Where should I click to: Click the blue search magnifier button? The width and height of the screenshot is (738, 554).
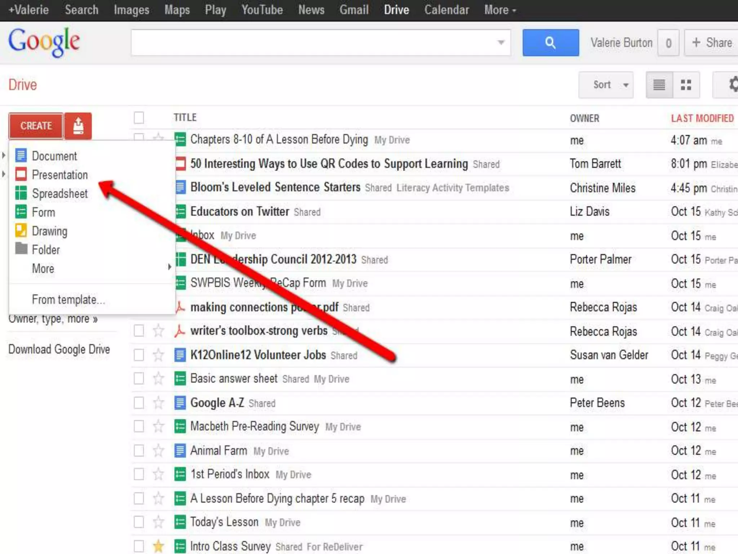(550, 43)
